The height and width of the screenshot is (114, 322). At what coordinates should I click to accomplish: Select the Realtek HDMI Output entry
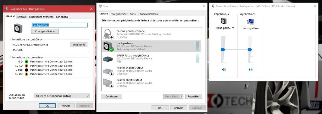click(151, 83)
